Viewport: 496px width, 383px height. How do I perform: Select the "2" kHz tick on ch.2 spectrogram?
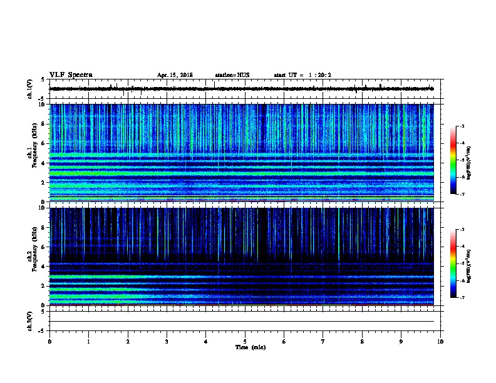coord(43,286)
